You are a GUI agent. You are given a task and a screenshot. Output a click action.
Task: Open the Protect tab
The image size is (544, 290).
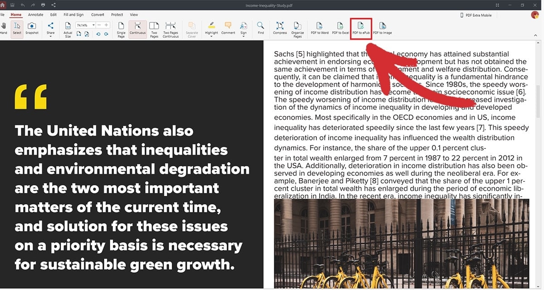(x=117, y=14)
